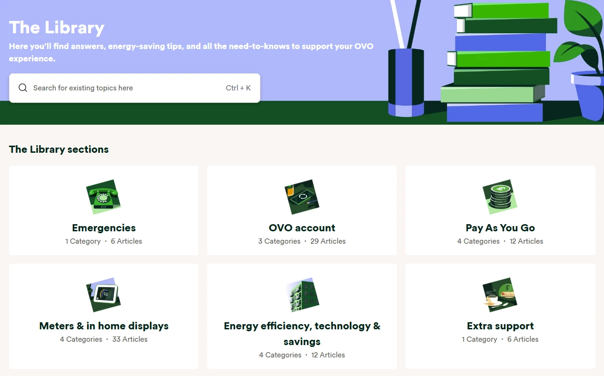Click the magnifying glass search icon
Image resolution: width=604 pixels, height=376 pixels.
23,88
